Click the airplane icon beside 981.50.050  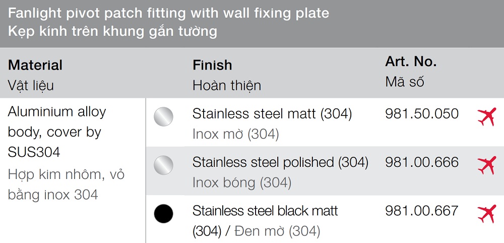pos(486,117)
